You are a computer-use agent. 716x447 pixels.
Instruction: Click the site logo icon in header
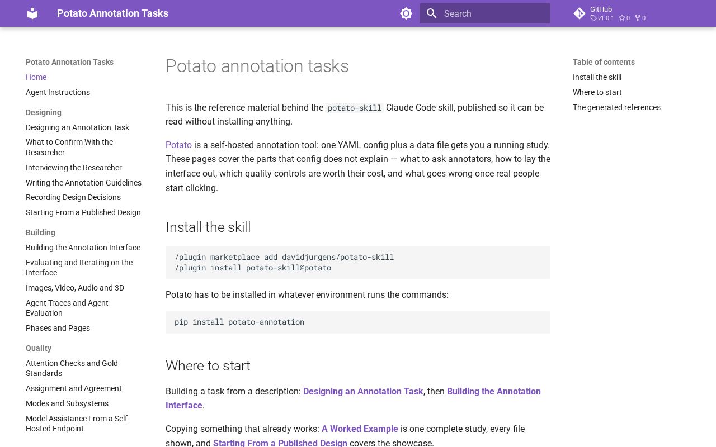click(x=32, y=13)
